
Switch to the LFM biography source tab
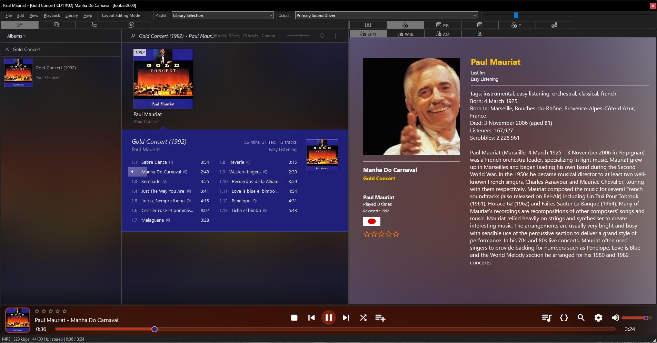tap(368, 33)
